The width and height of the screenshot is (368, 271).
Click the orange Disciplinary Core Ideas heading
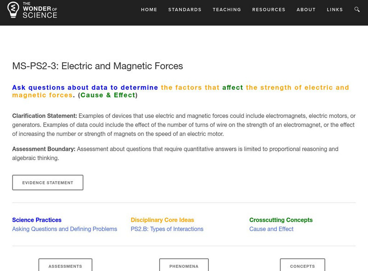162,220
